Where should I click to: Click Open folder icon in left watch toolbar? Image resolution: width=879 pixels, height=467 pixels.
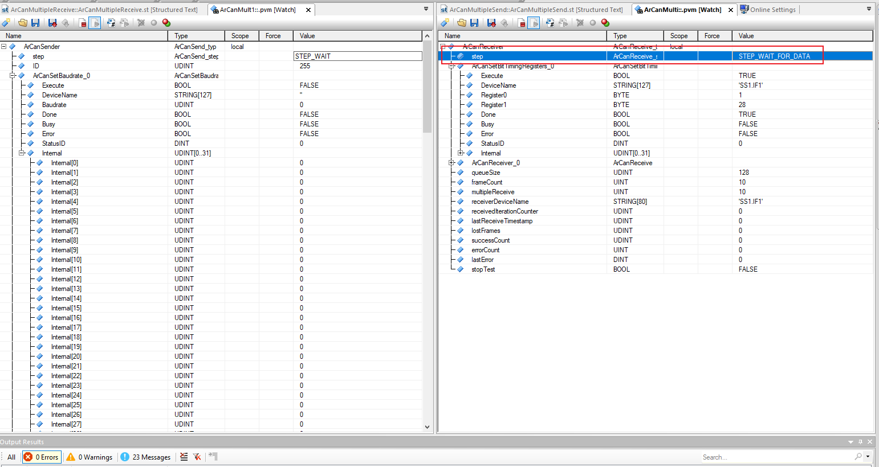point(23,23)
